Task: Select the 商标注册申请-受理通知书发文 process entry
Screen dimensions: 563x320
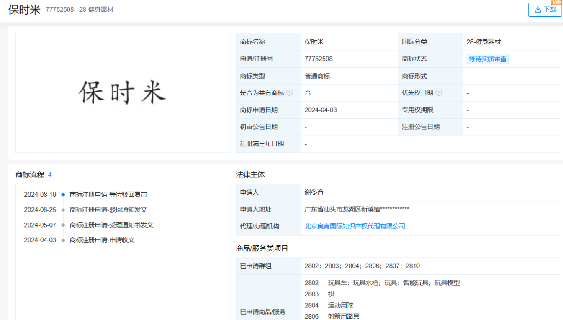Action: pos(111,225)
